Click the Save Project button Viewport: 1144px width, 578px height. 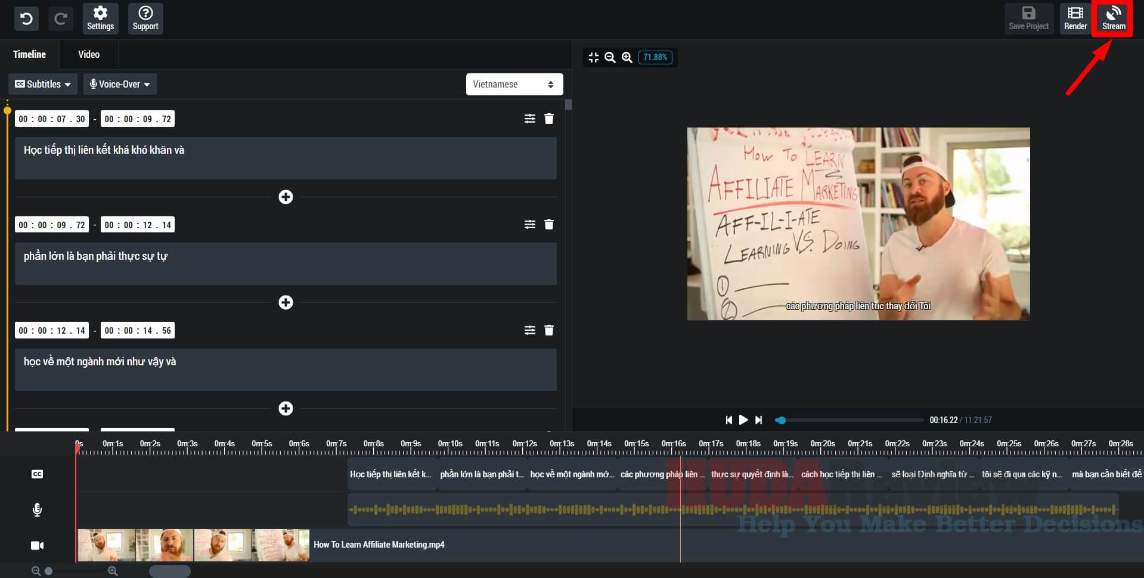tap(1028, 18)
